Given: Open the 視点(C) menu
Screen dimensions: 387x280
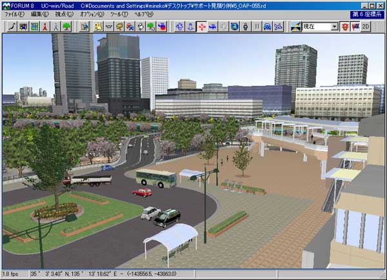Looking at the screenshot, I should (x=64, y=14).
